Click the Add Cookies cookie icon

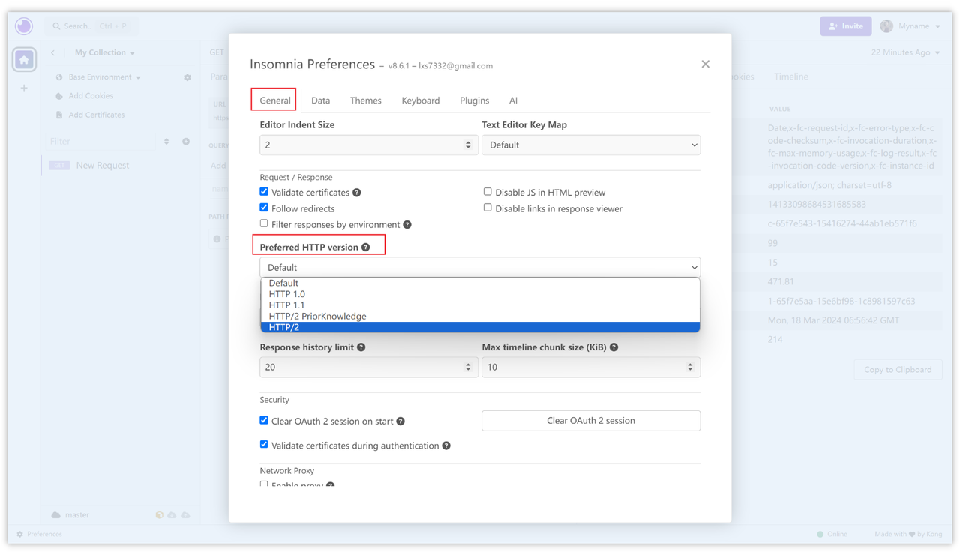click(59, 96)
